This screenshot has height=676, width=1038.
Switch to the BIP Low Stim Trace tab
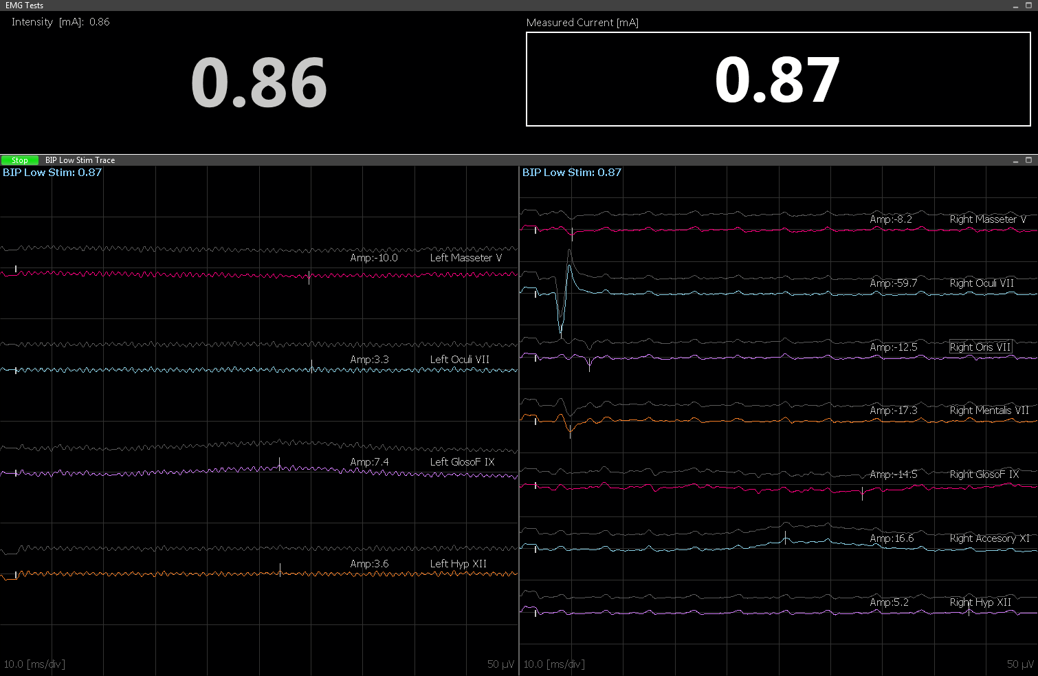[x=79, y=160]
